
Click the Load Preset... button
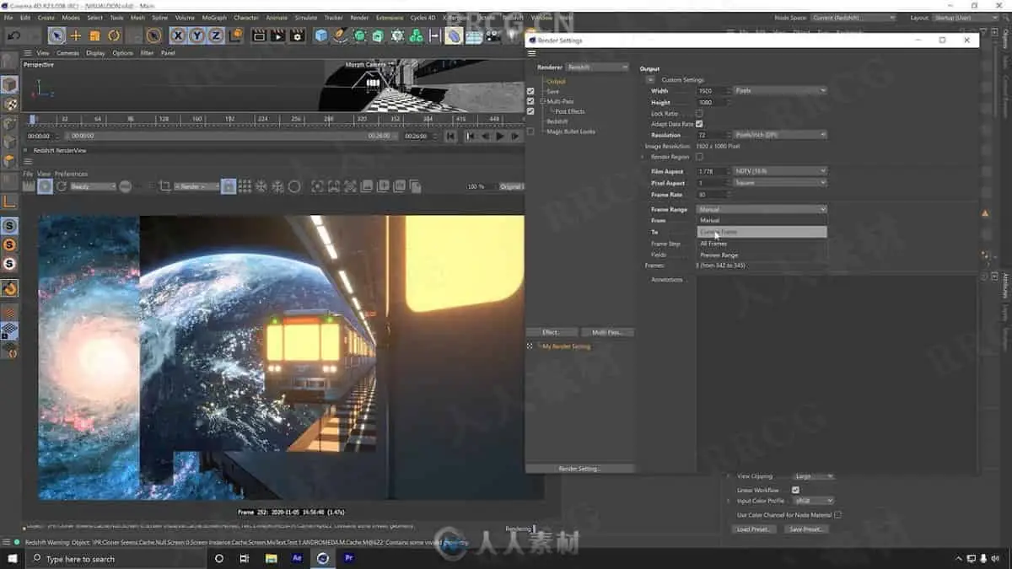pyautogui.click(x=752, y=529)
